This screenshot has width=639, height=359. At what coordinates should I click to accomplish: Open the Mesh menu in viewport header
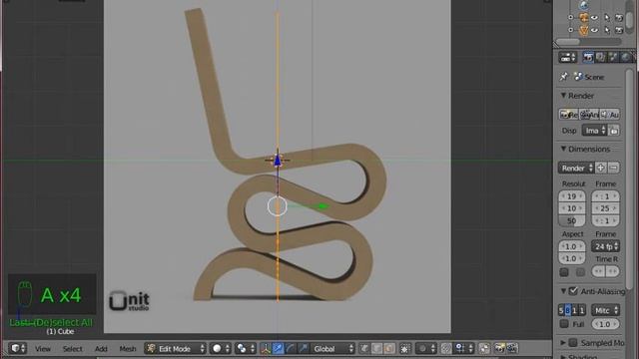[x=127, y=349]
